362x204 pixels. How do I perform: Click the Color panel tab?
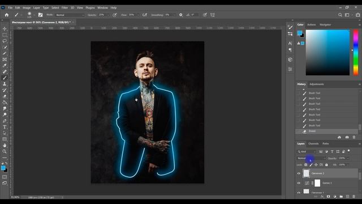[300, 24]
